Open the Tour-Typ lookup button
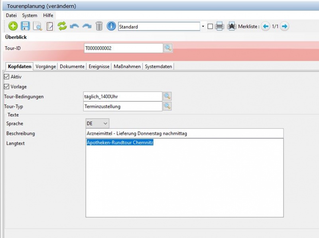Screen dimensions: 319x238 coord(167,106)
